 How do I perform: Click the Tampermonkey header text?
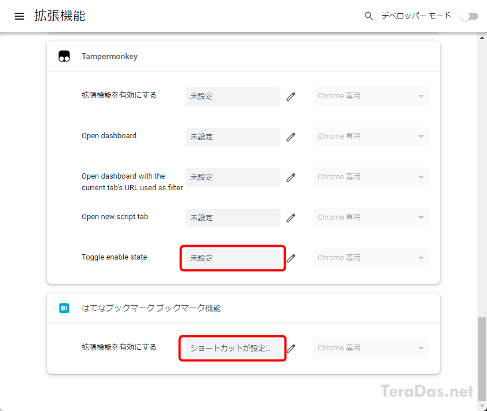click(x=109, y=57)
